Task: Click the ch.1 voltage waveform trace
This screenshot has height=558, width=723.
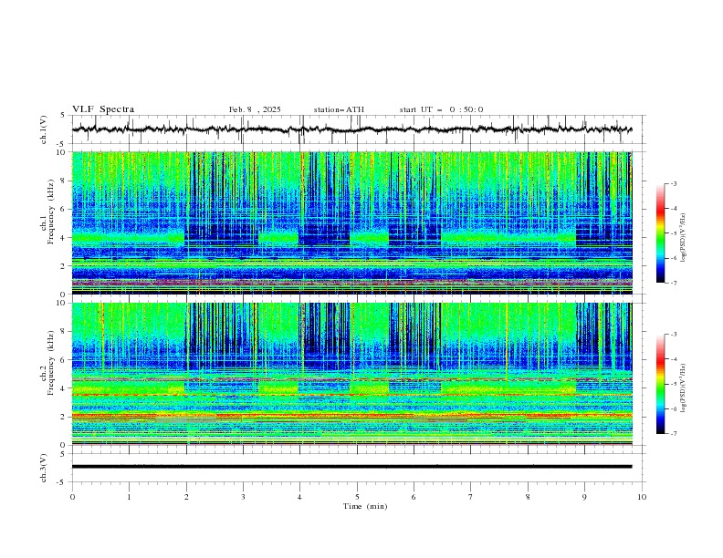Action: (351, 129)
